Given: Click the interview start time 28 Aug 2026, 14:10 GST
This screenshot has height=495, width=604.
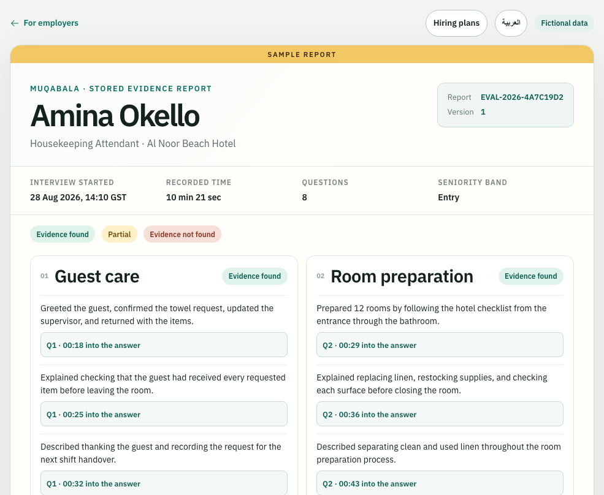Looking at the screenshot, I should (78, 197).
